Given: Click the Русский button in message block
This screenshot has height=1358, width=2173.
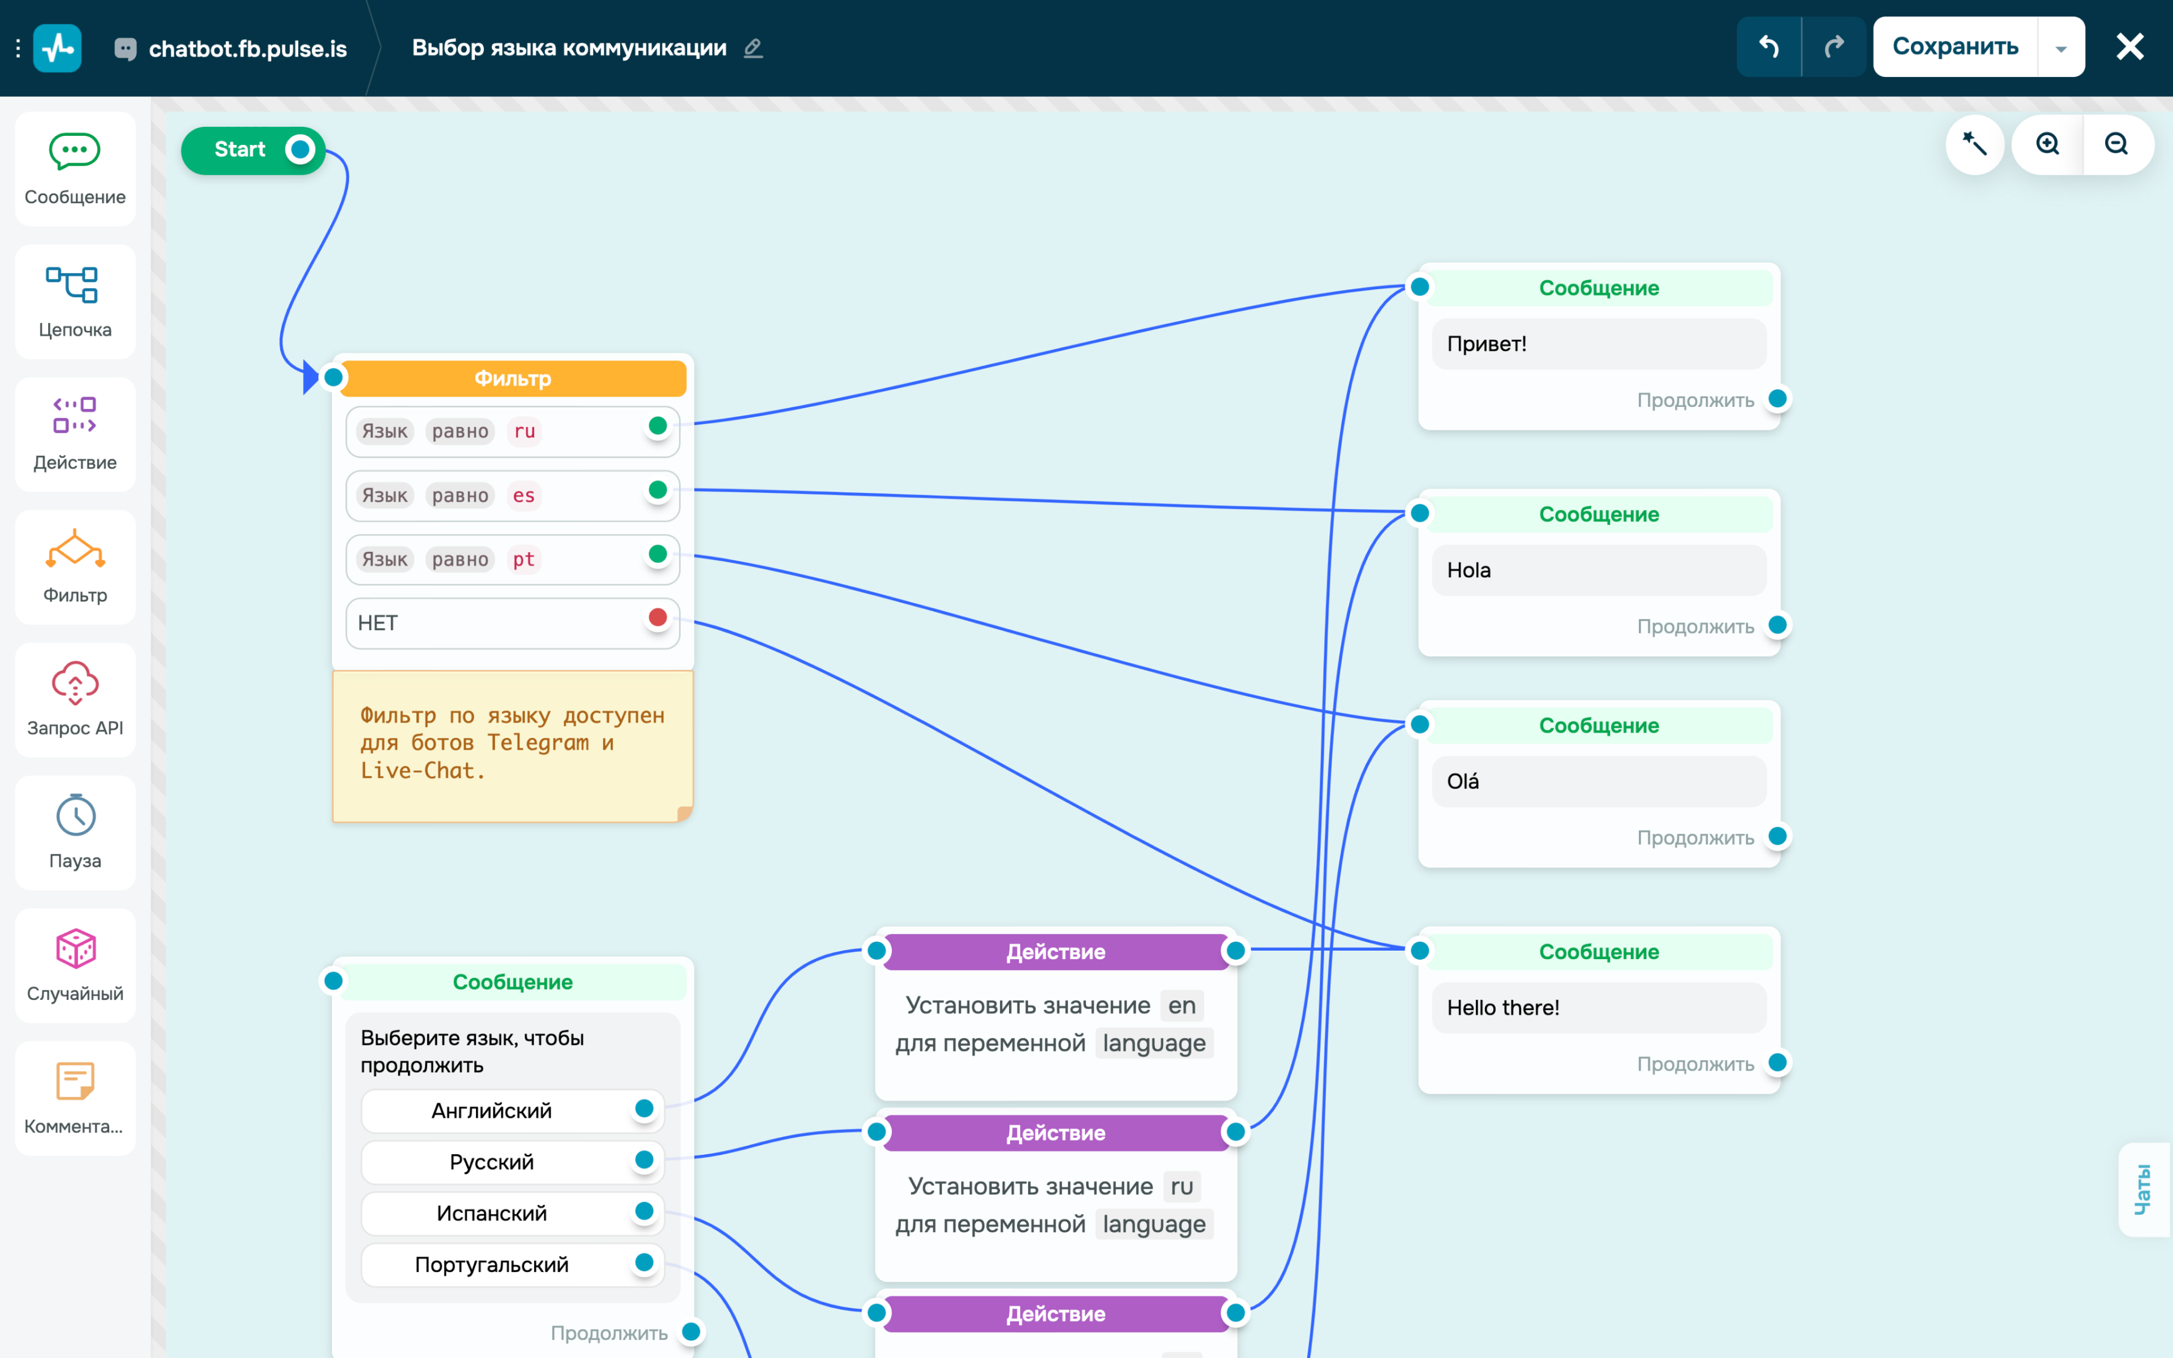Looking at the screenshot, I should (x=513, y=1162).
